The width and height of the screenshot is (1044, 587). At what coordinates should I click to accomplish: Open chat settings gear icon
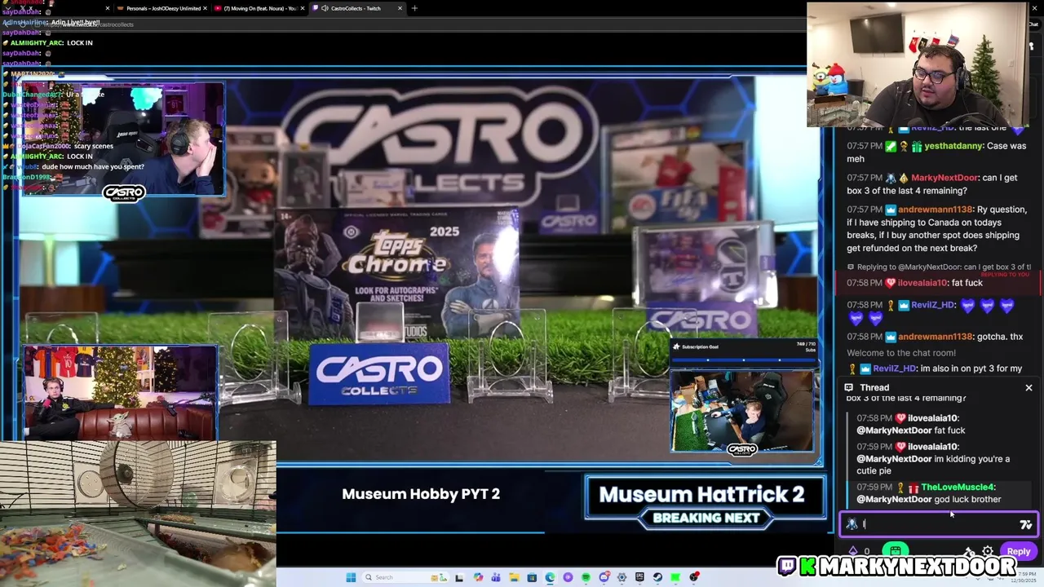(988, 551)
